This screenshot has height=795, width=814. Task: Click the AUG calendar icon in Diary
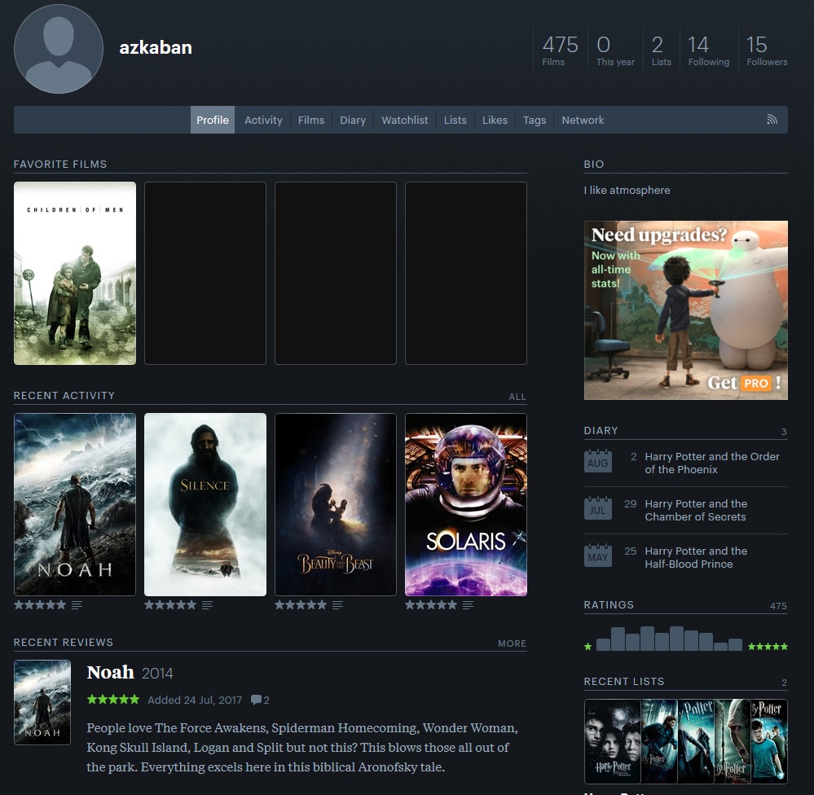[x=597, y=461]
